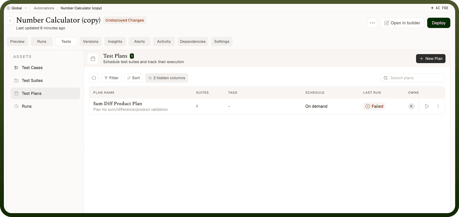Select Runs in the assets sidebar

click(x=45, y=106)
